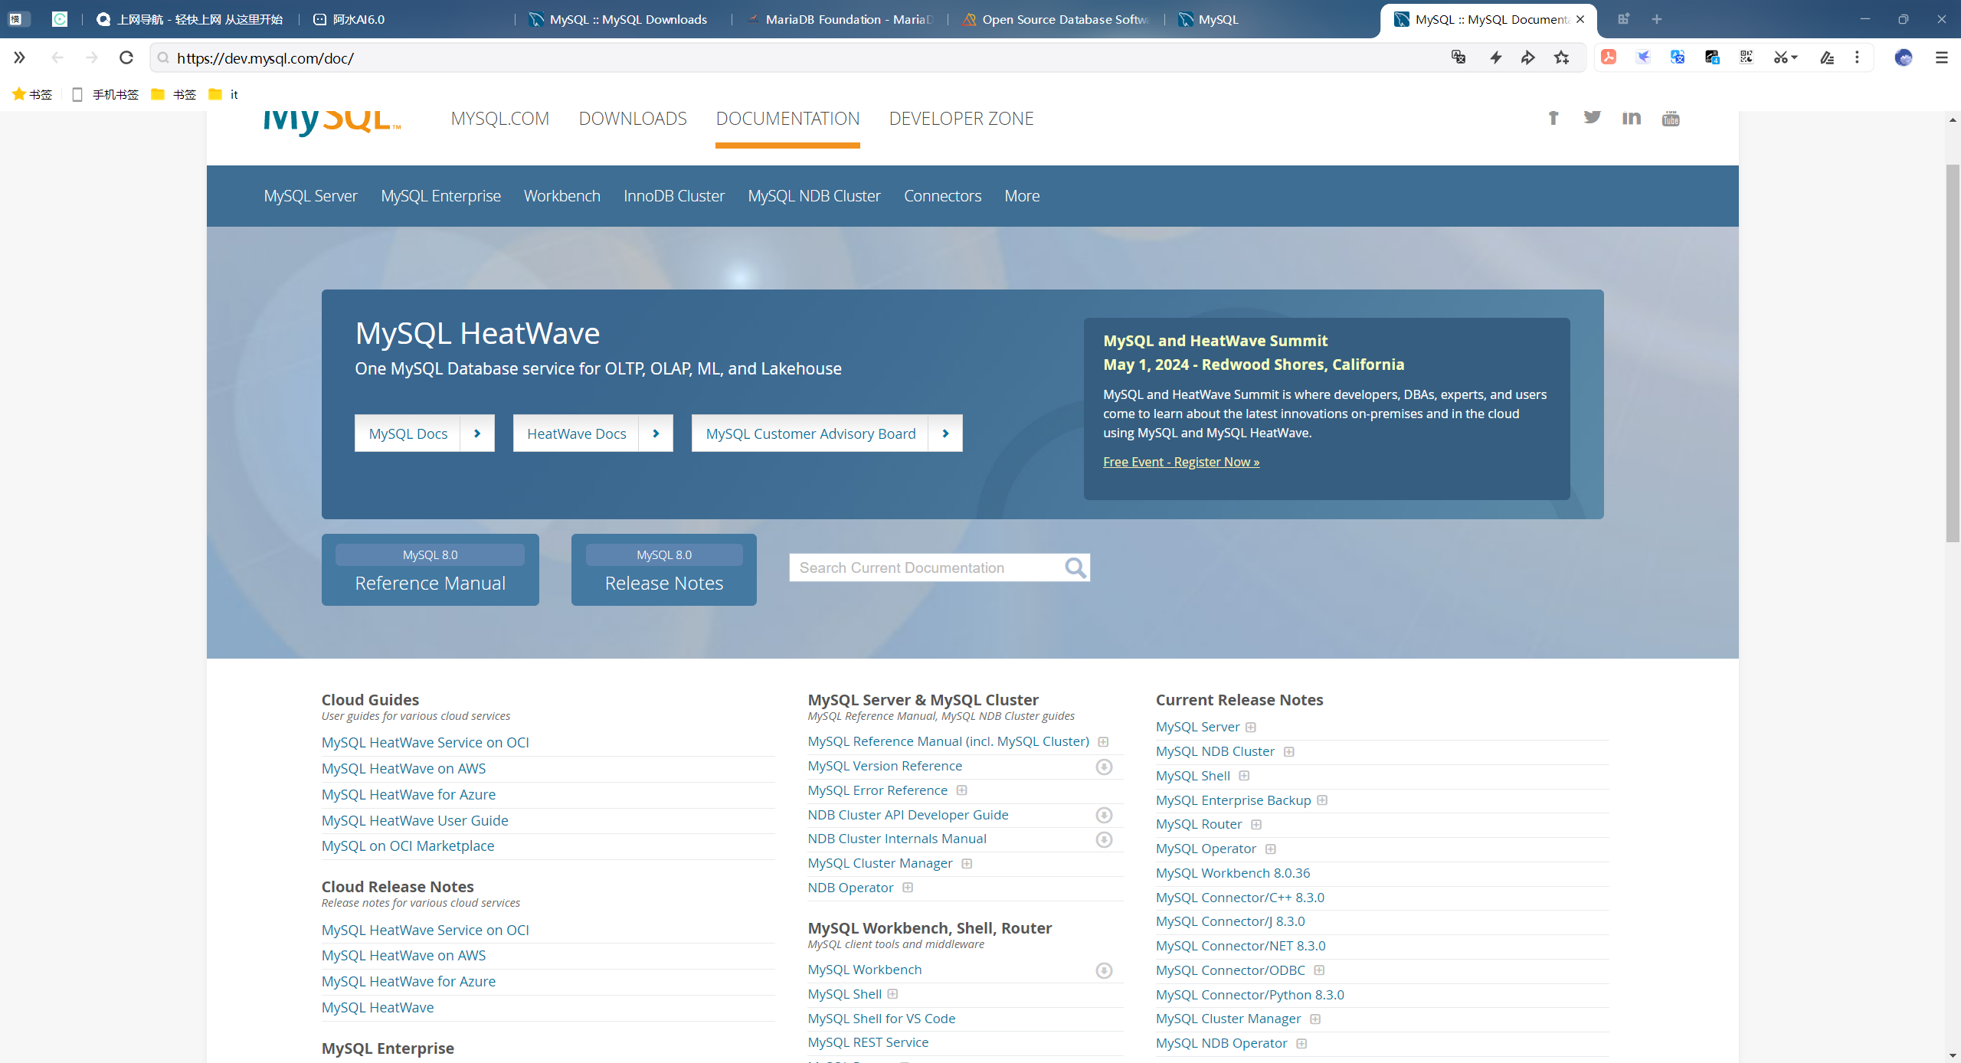Image resolution: width=1961 pixels, height=1063 pixels.
Task: Open MySQL on OCI Marketplace link
Action: pos(408,845)
